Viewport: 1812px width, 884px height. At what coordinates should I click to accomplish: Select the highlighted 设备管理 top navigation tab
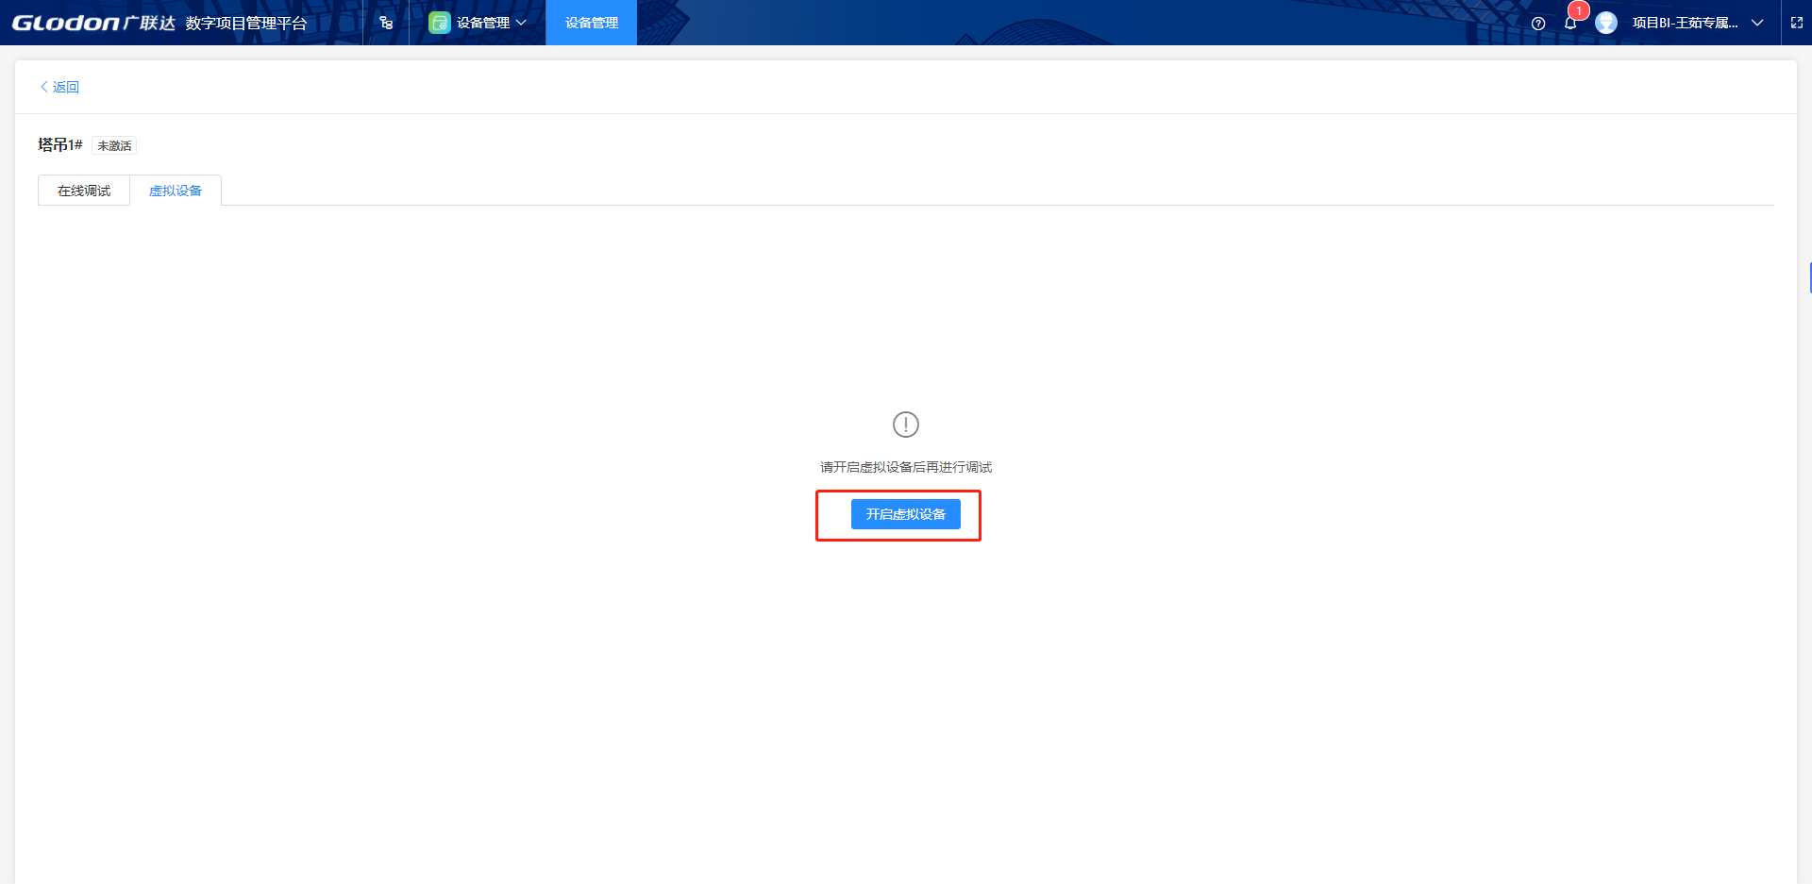(x=592, y=23)
